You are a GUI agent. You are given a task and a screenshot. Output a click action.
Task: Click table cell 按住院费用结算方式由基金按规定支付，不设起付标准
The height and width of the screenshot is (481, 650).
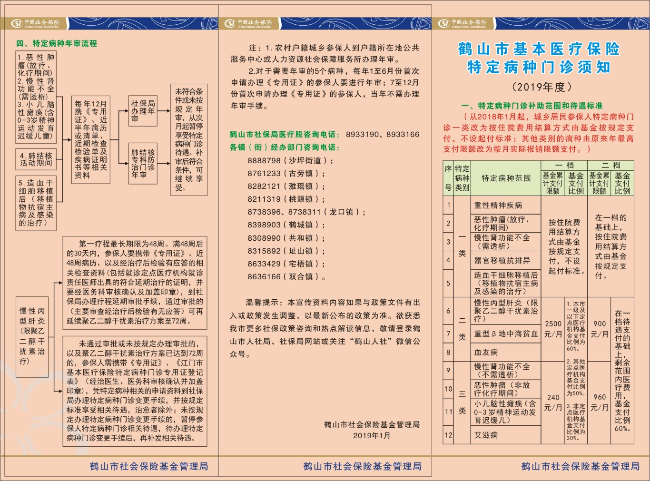point(564,246)
